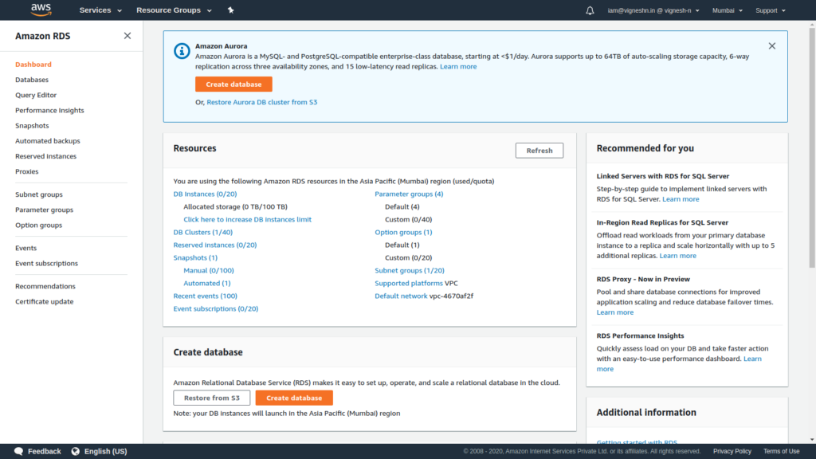This screenshot has width=816, height=459.
Task: Open Manual (0/100) snapshots link
Action: coord(209,271)
